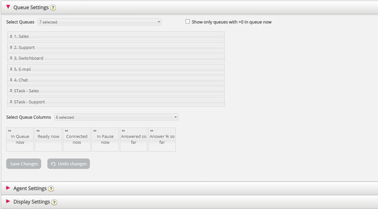Open the Select Queues dropdown

(x=99, y=22)
